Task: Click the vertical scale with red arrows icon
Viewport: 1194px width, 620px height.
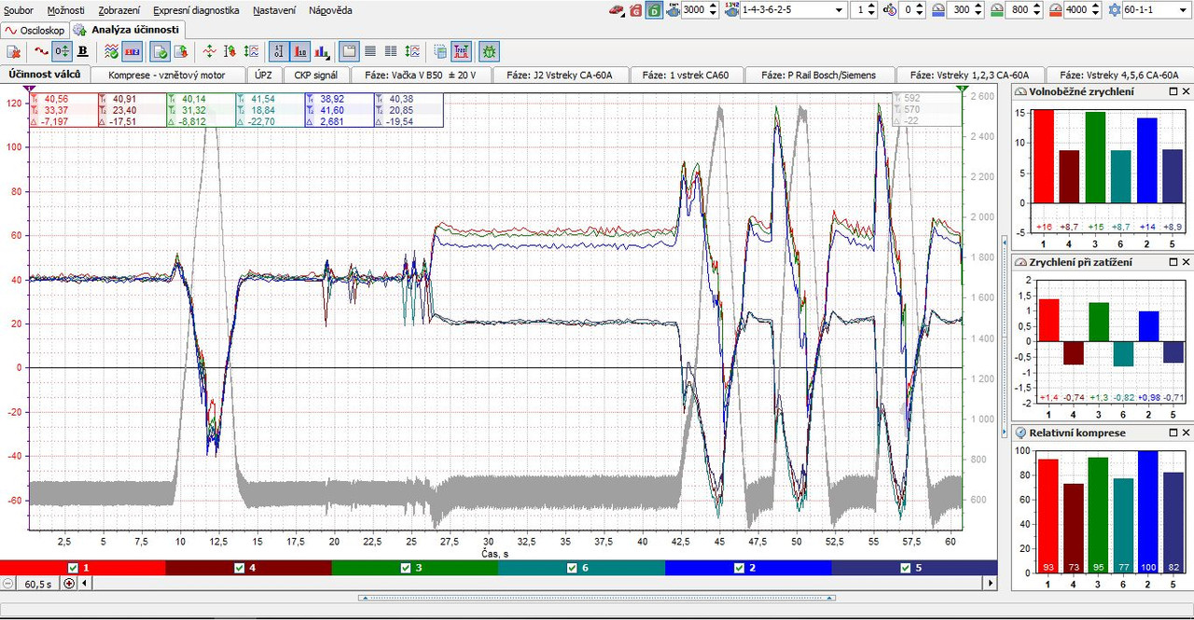Action: [x=229, y=51]
